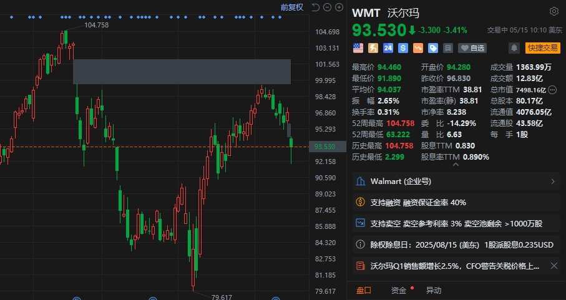Click the 最高价 value 94.460
Image resolution: width=566 pixels, height=300 pixels.
[x=389, y=67]
